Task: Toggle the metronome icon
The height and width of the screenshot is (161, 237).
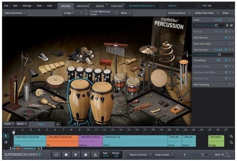Action: pyautogui.click(x=95, y=155)
